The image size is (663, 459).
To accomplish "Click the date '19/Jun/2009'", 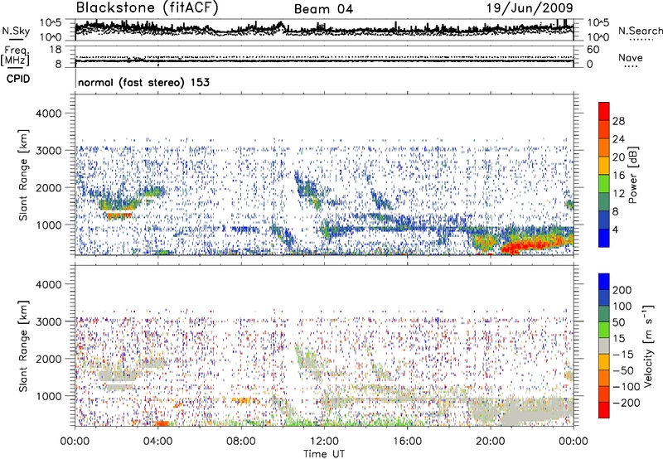I will coord(530,7).
